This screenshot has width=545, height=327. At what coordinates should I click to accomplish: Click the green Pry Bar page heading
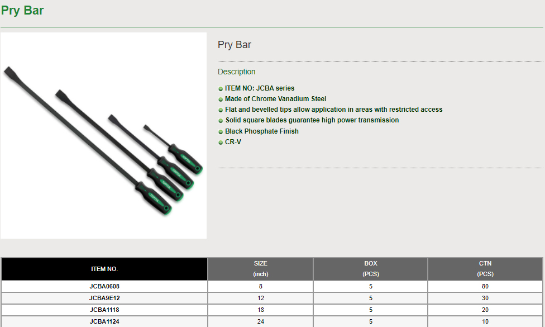(22, 11)
